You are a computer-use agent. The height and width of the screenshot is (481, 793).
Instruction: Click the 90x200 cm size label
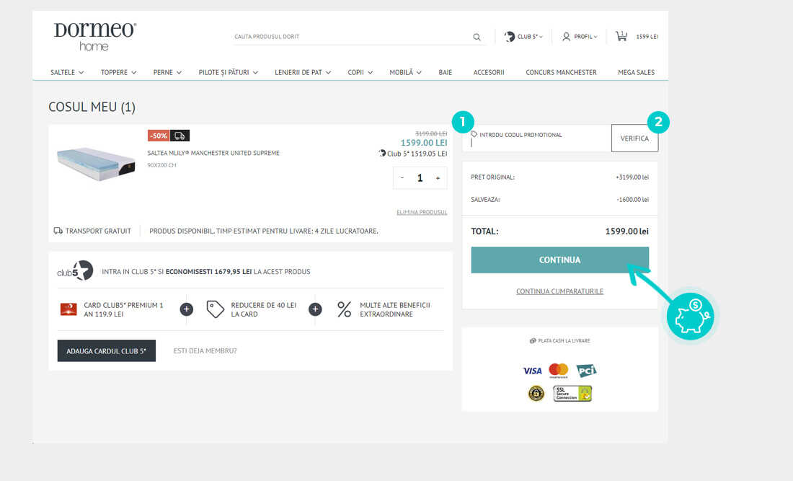pyautogui.click(x=161, y=165)
